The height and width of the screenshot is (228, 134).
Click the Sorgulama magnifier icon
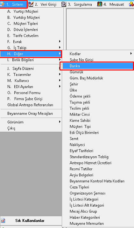click(x=64, y=4)
